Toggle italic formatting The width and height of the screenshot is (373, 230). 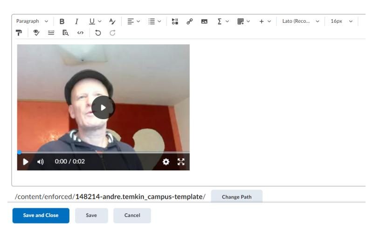76,22
